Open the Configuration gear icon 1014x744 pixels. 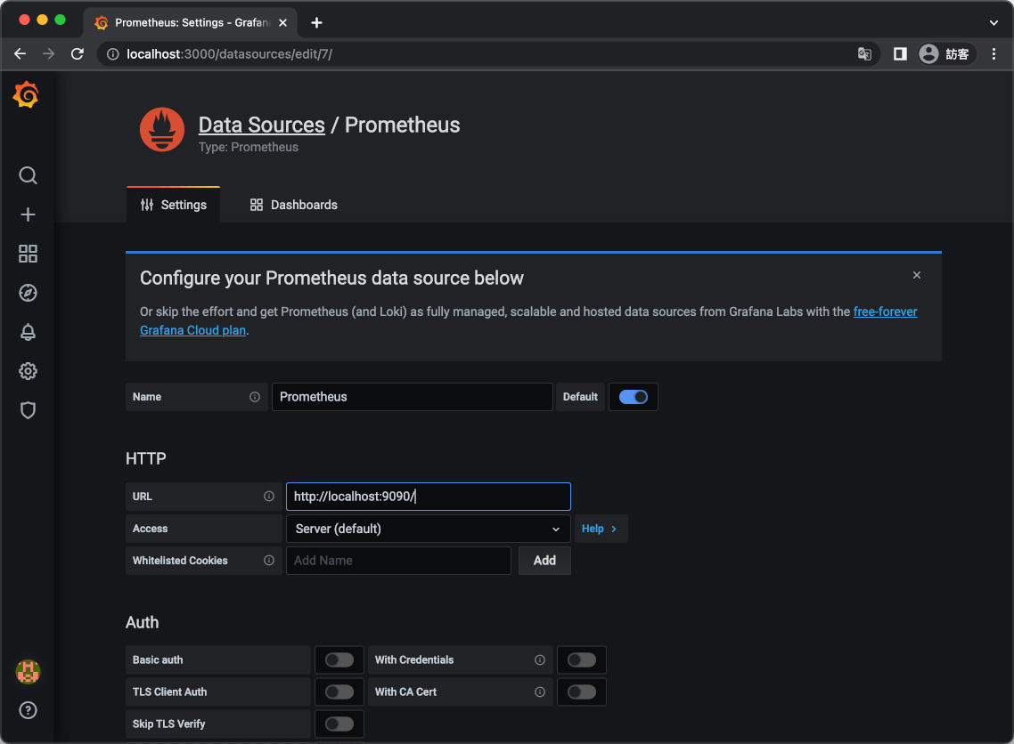[x=28, y=371]
